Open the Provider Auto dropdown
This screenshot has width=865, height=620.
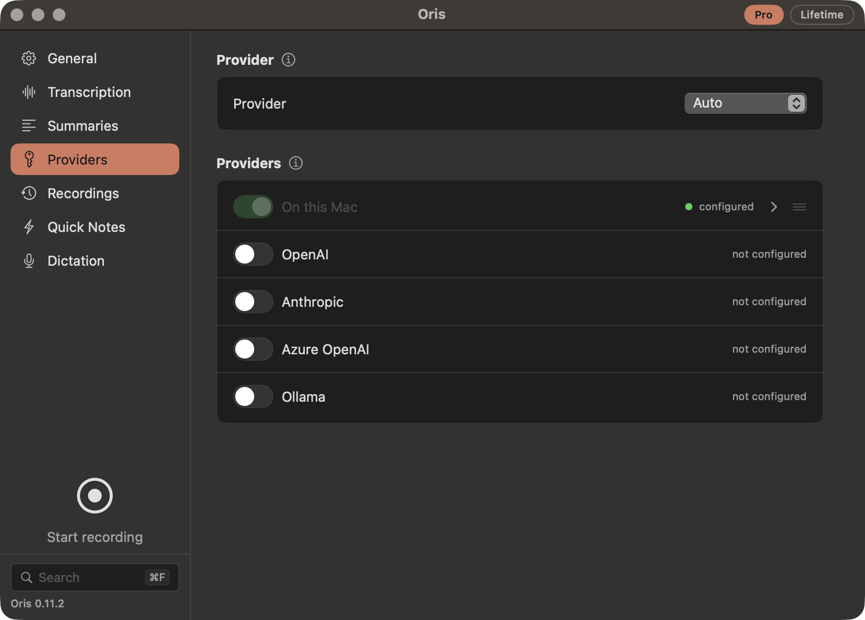click(745, 103)
